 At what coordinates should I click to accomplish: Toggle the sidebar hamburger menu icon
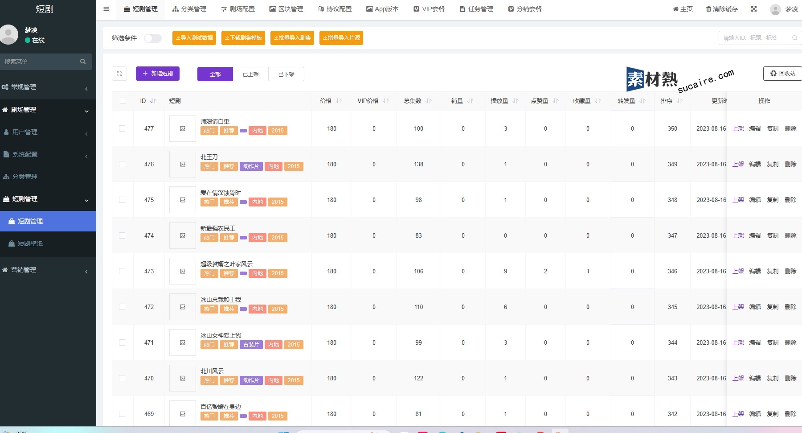pyautogui.click(x=106, y=9)
